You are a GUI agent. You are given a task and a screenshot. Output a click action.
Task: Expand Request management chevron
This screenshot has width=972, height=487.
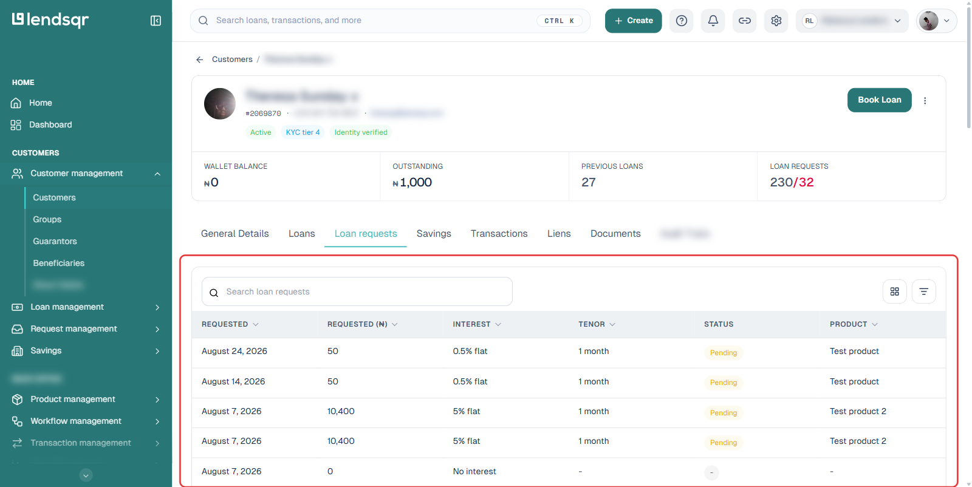pos(157,329)
